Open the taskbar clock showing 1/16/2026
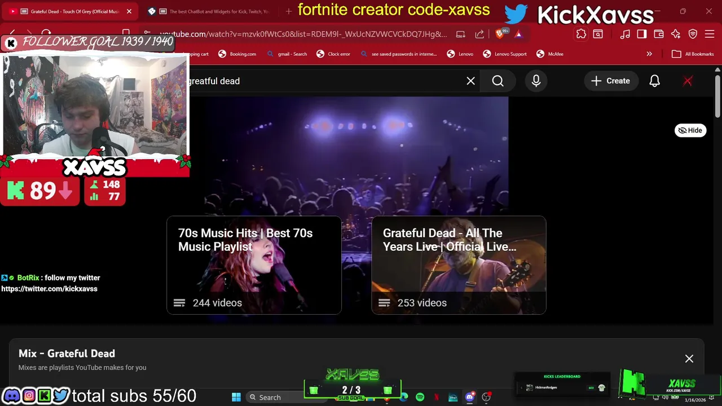 tap(695, 399)
